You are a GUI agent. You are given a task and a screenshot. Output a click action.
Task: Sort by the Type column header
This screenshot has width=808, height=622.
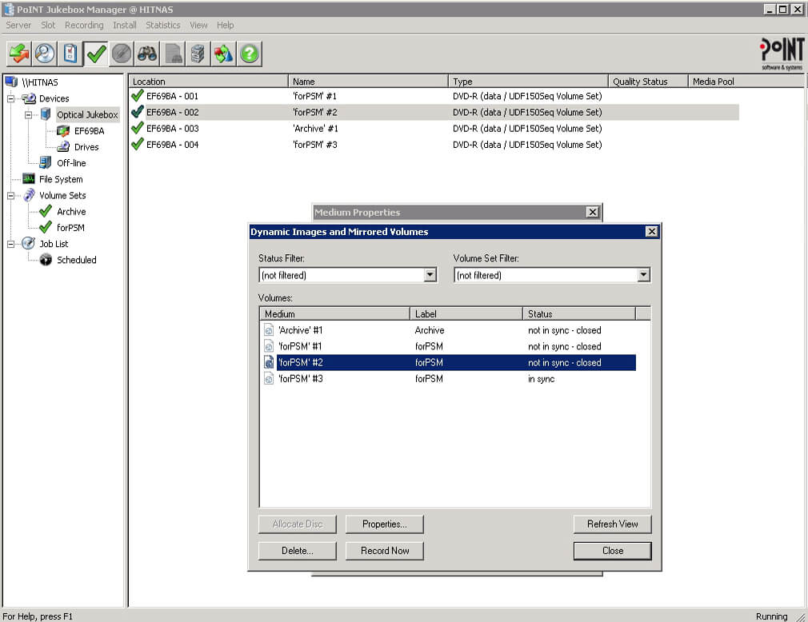(528, 82)
